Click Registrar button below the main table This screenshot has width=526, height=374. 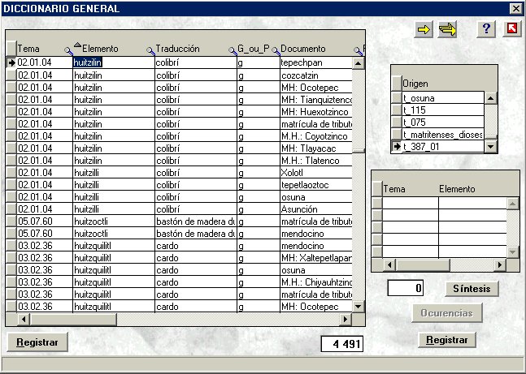pos(37,342)
